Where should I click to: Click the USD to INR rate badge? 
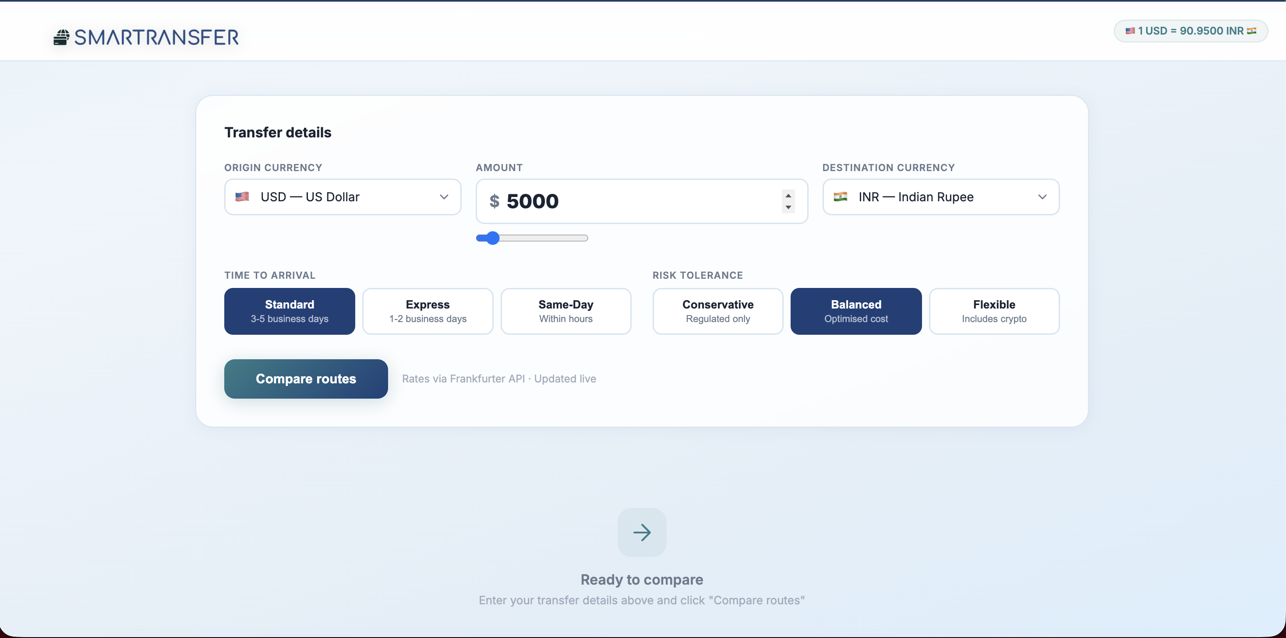pos(1191,31)
